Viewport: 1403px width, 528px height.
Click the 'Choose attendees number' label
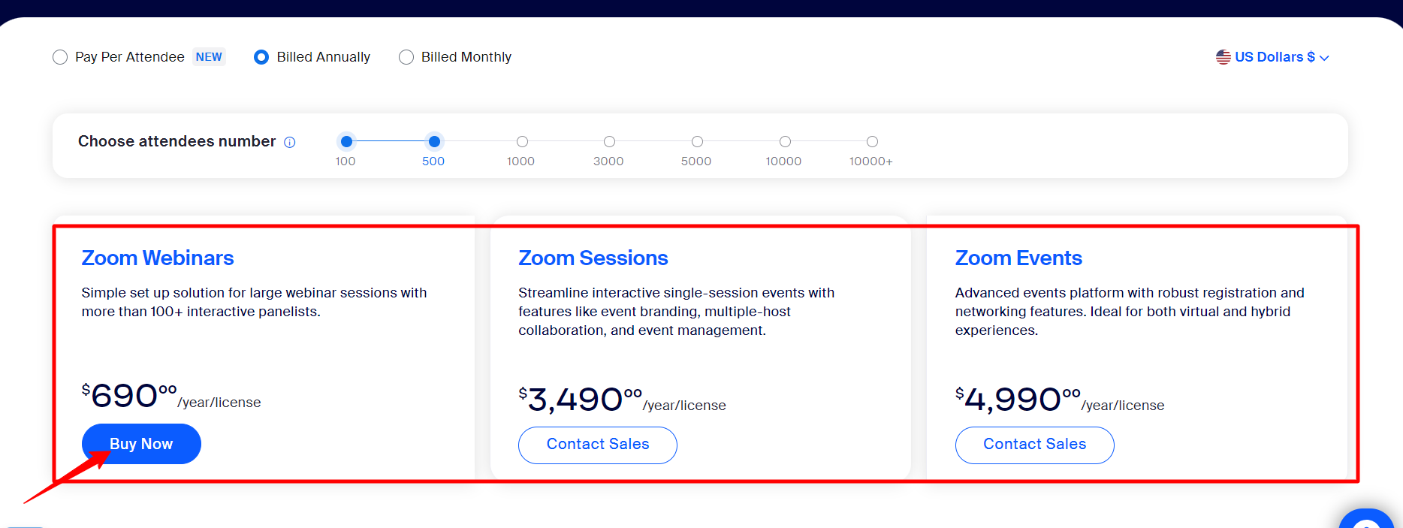pos(177,141)
